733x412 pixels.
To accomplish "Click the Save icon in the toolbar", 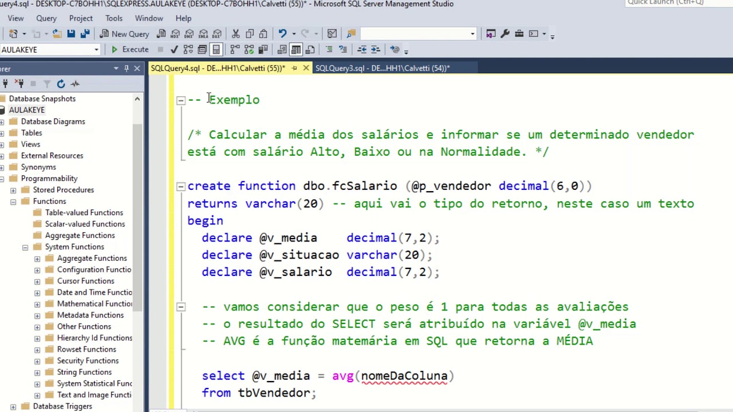I will point(71,34).
